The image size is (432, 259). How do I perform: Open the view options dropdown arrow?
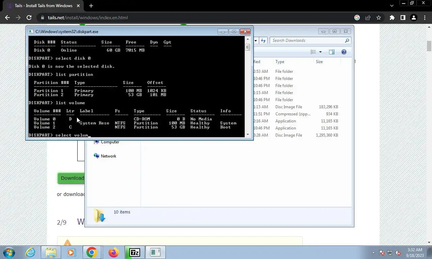[320, 52]
